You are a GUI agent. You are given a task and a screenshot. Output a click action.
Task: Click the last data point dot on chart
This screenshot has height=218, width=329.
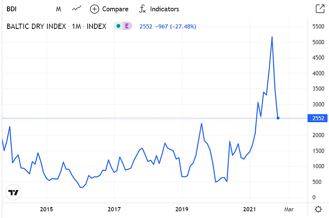(278, 118)
